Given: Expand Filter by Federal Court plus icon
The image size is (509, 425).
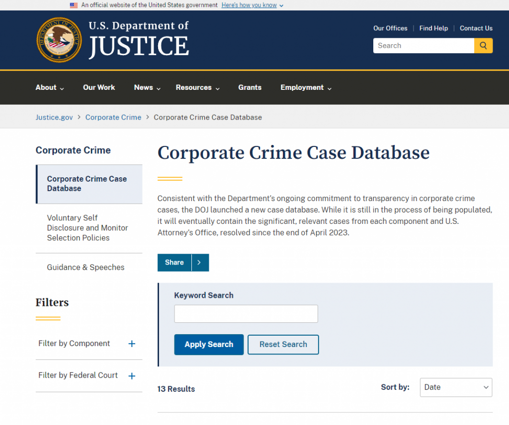Looking at the screenshot, I should coord(132,376).
